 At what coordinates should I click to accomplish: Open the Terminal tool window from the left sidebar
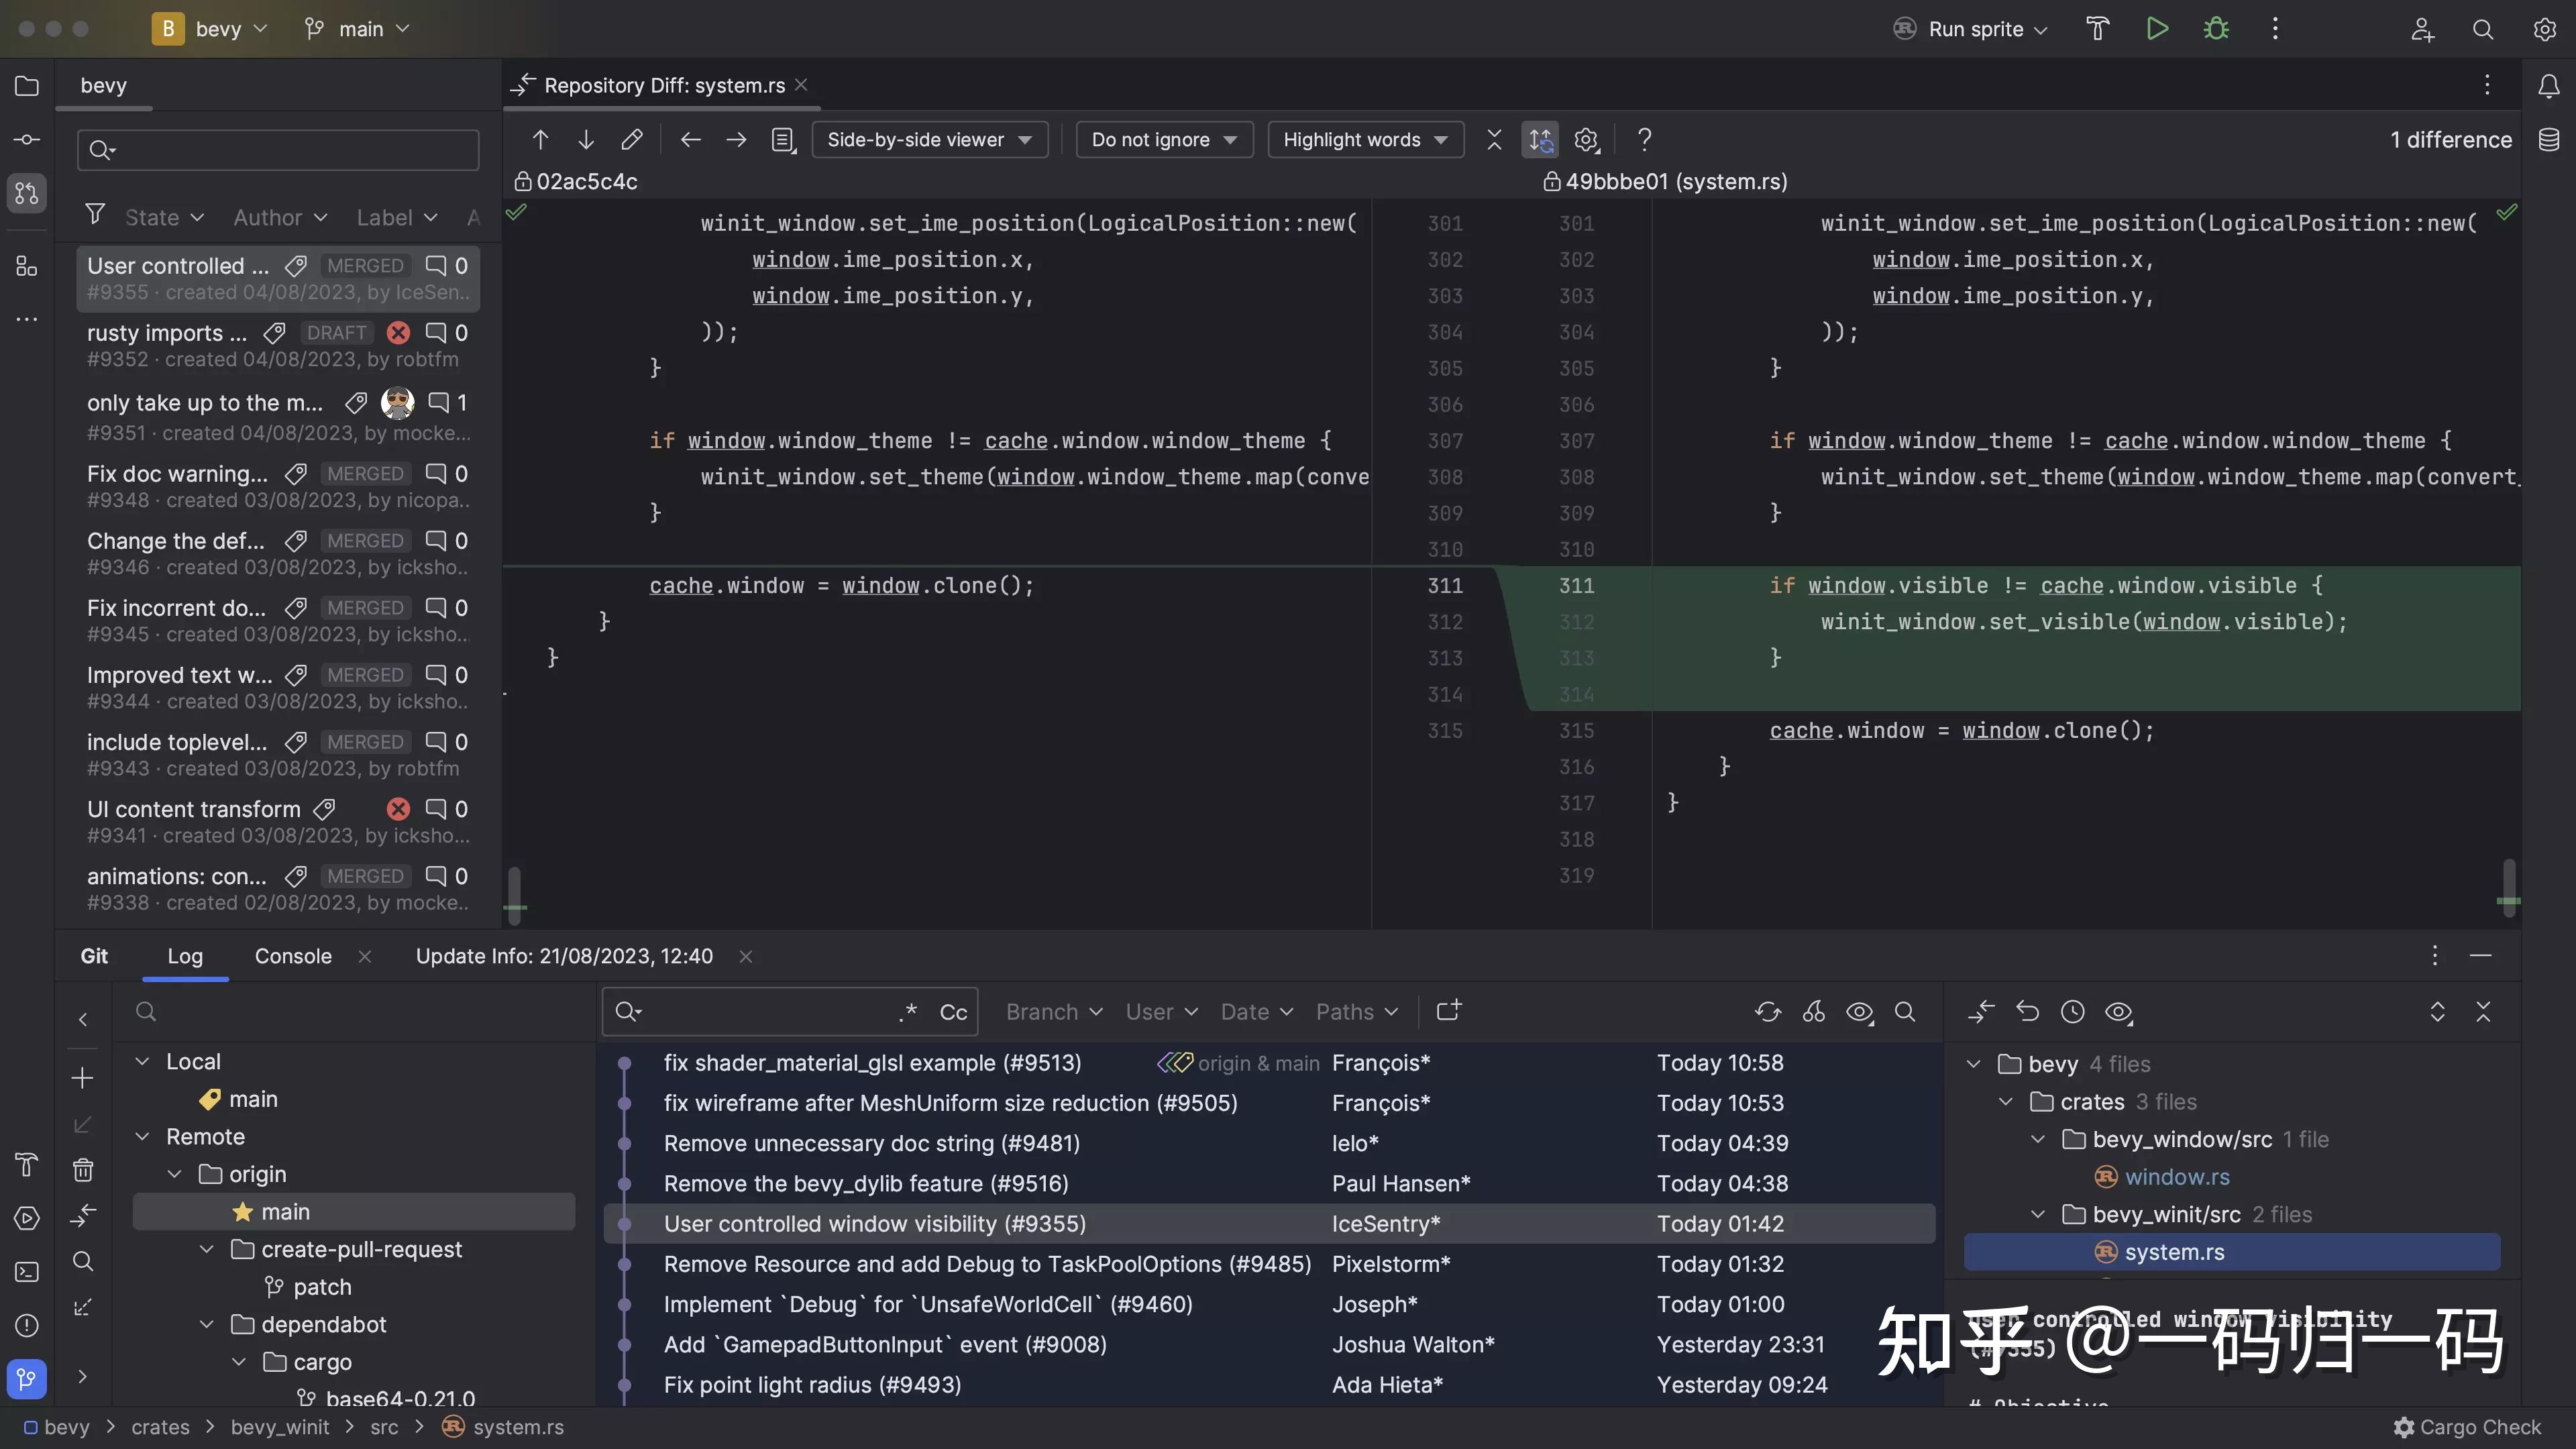click(26, 1271)
